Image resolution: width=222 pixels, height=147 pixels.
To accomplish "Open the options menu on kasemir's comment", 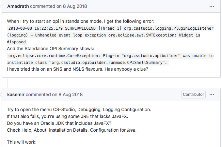I will pos(212,95).
